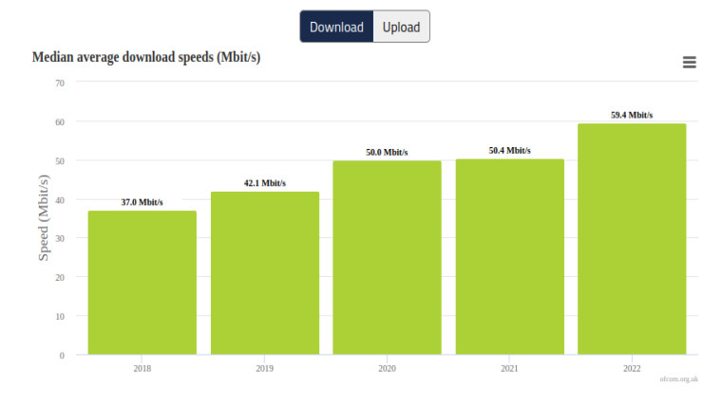The width and height of the screenshot is (722, 406).
Task: Select the 50.4 Mbit/s label
Action: [x=510, y=151]
